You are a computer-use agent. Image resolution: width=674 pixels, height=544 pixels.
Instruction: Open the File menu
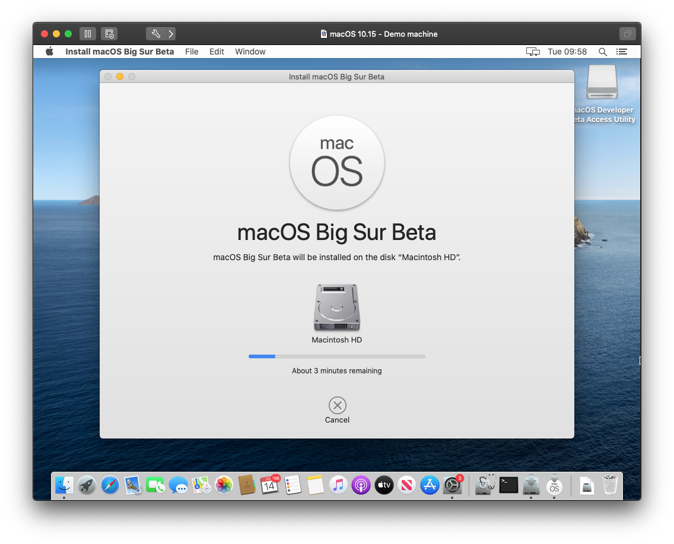point(192,52)
